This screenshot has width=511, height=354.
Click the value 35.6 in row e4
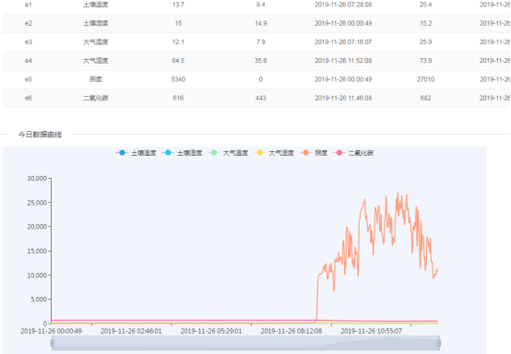click(261, 61)
